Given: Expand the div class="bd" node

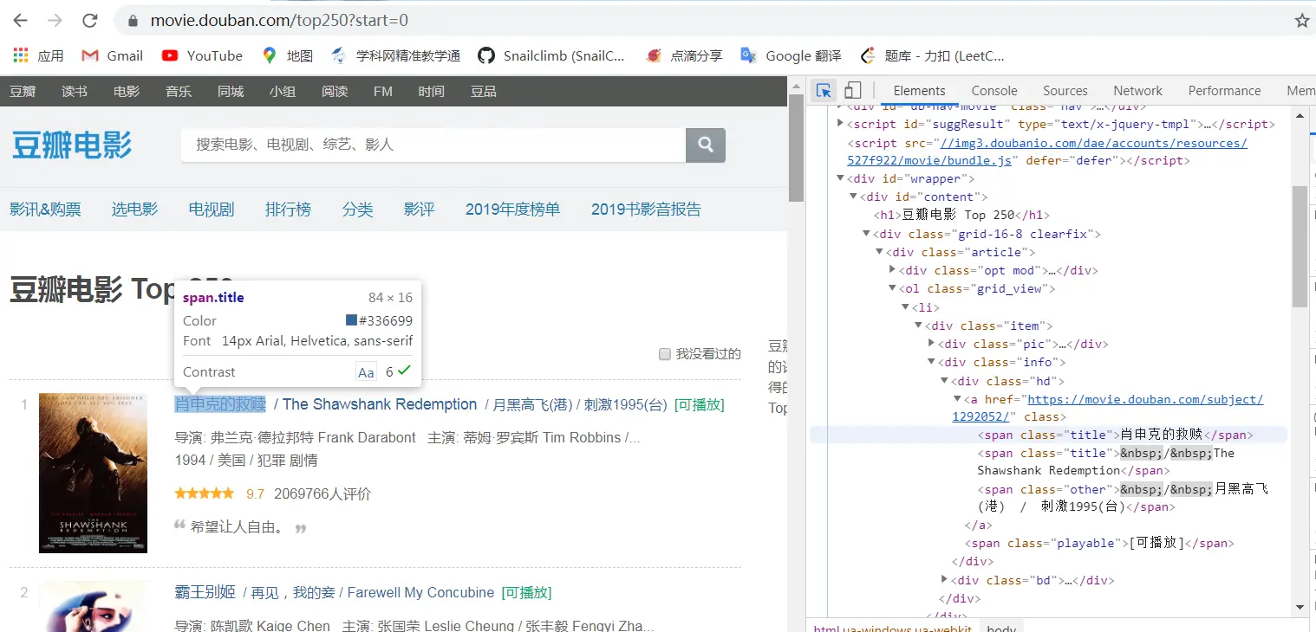Looking at the screenshot, I should [944, 580].
